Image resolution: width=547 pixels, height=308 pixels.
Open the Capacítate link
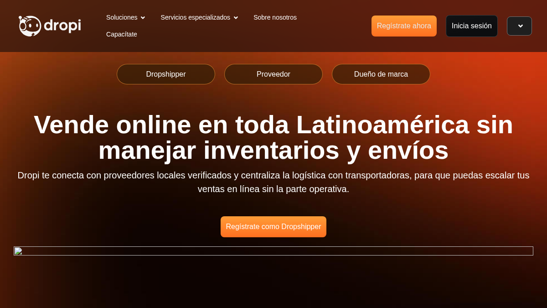[x=122, y=34]
